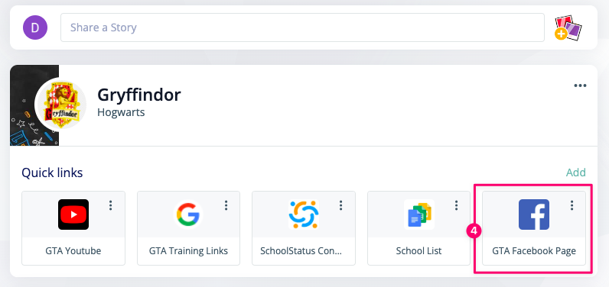Open options menu for GTA Training Links

[226, 205]
